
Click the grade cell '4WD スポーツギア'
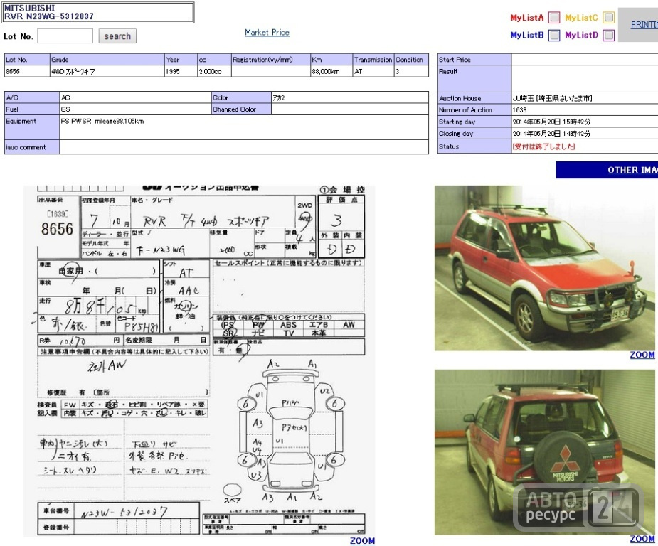107,71
